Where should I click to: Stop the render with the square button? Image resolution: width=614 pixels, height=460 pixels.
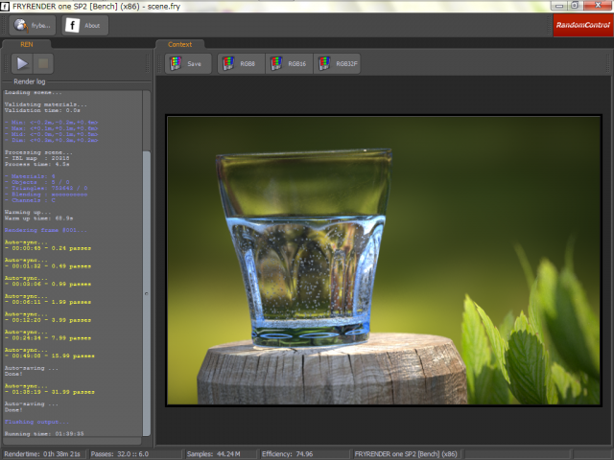[43, 63]
